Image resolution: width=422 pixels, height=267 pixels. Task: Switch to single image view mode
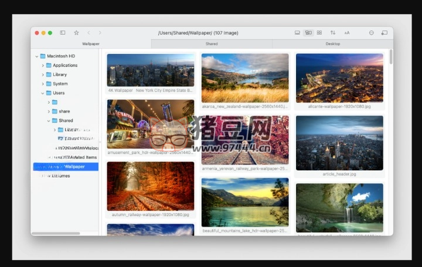coord(297,33)
